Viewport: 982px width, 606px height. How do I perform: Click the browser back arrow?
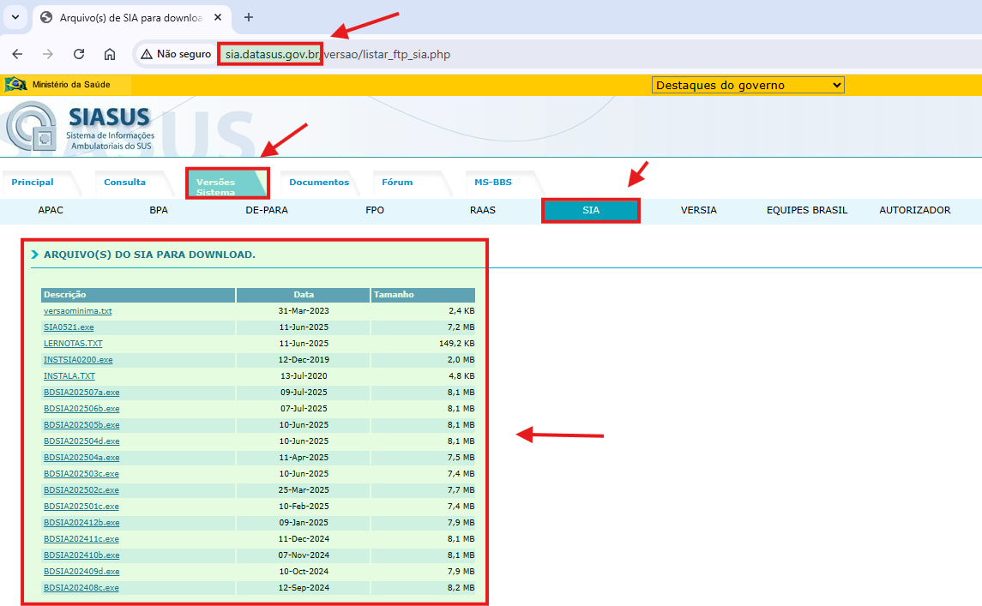[x=17, y=54]
